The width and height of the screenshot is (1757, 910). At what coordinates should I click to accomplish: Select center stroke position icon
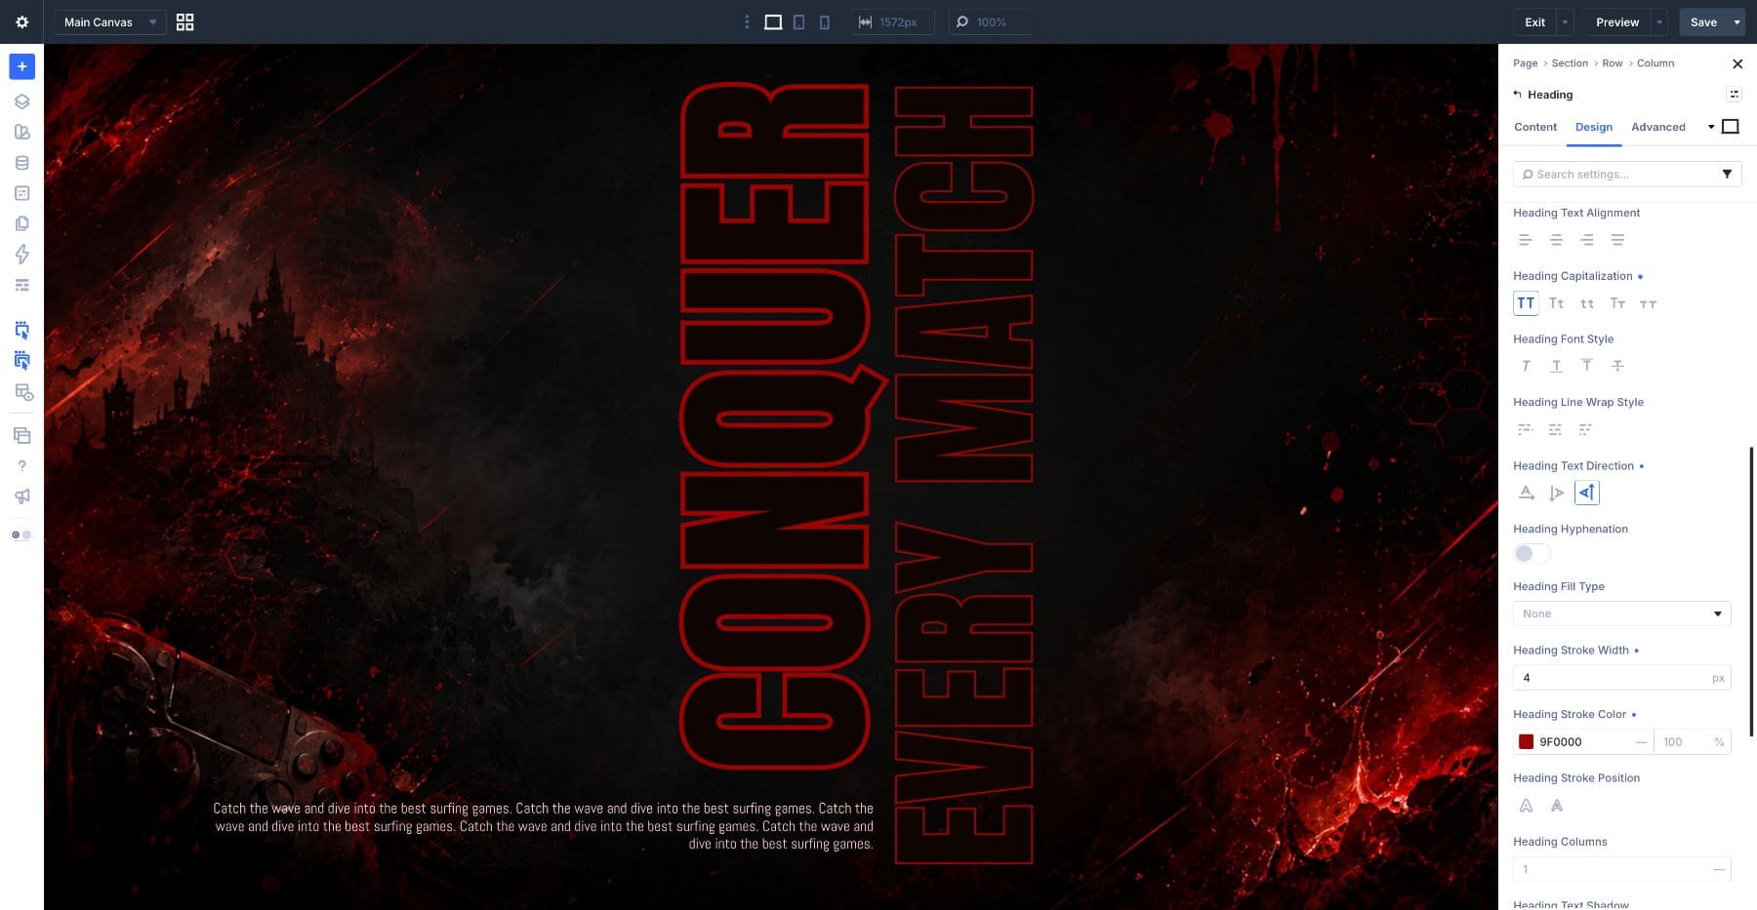[1557, 806]
